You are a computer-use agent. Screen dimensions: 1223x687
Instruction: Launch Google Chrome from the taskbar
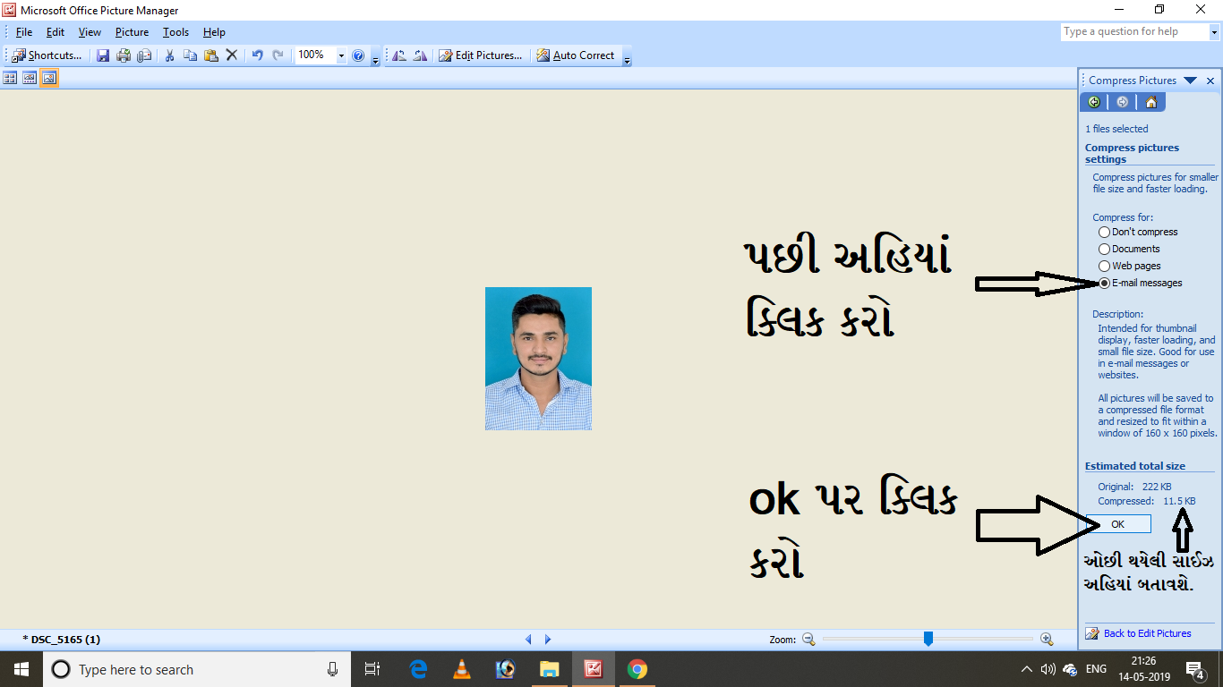pyautogui.click(x=637, y=668)
